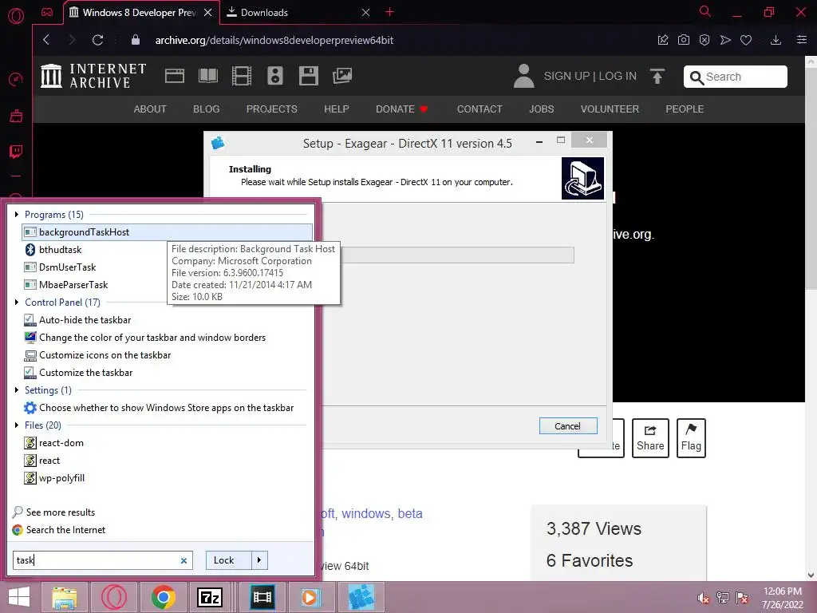Open Internet Archive Audio speaker icon
Screen dimensions: 817x613
275,76
